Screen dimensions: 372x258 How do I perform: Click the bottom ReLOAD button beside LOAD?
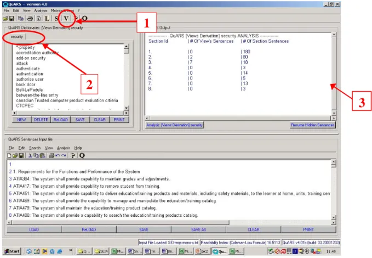[89, 229]
